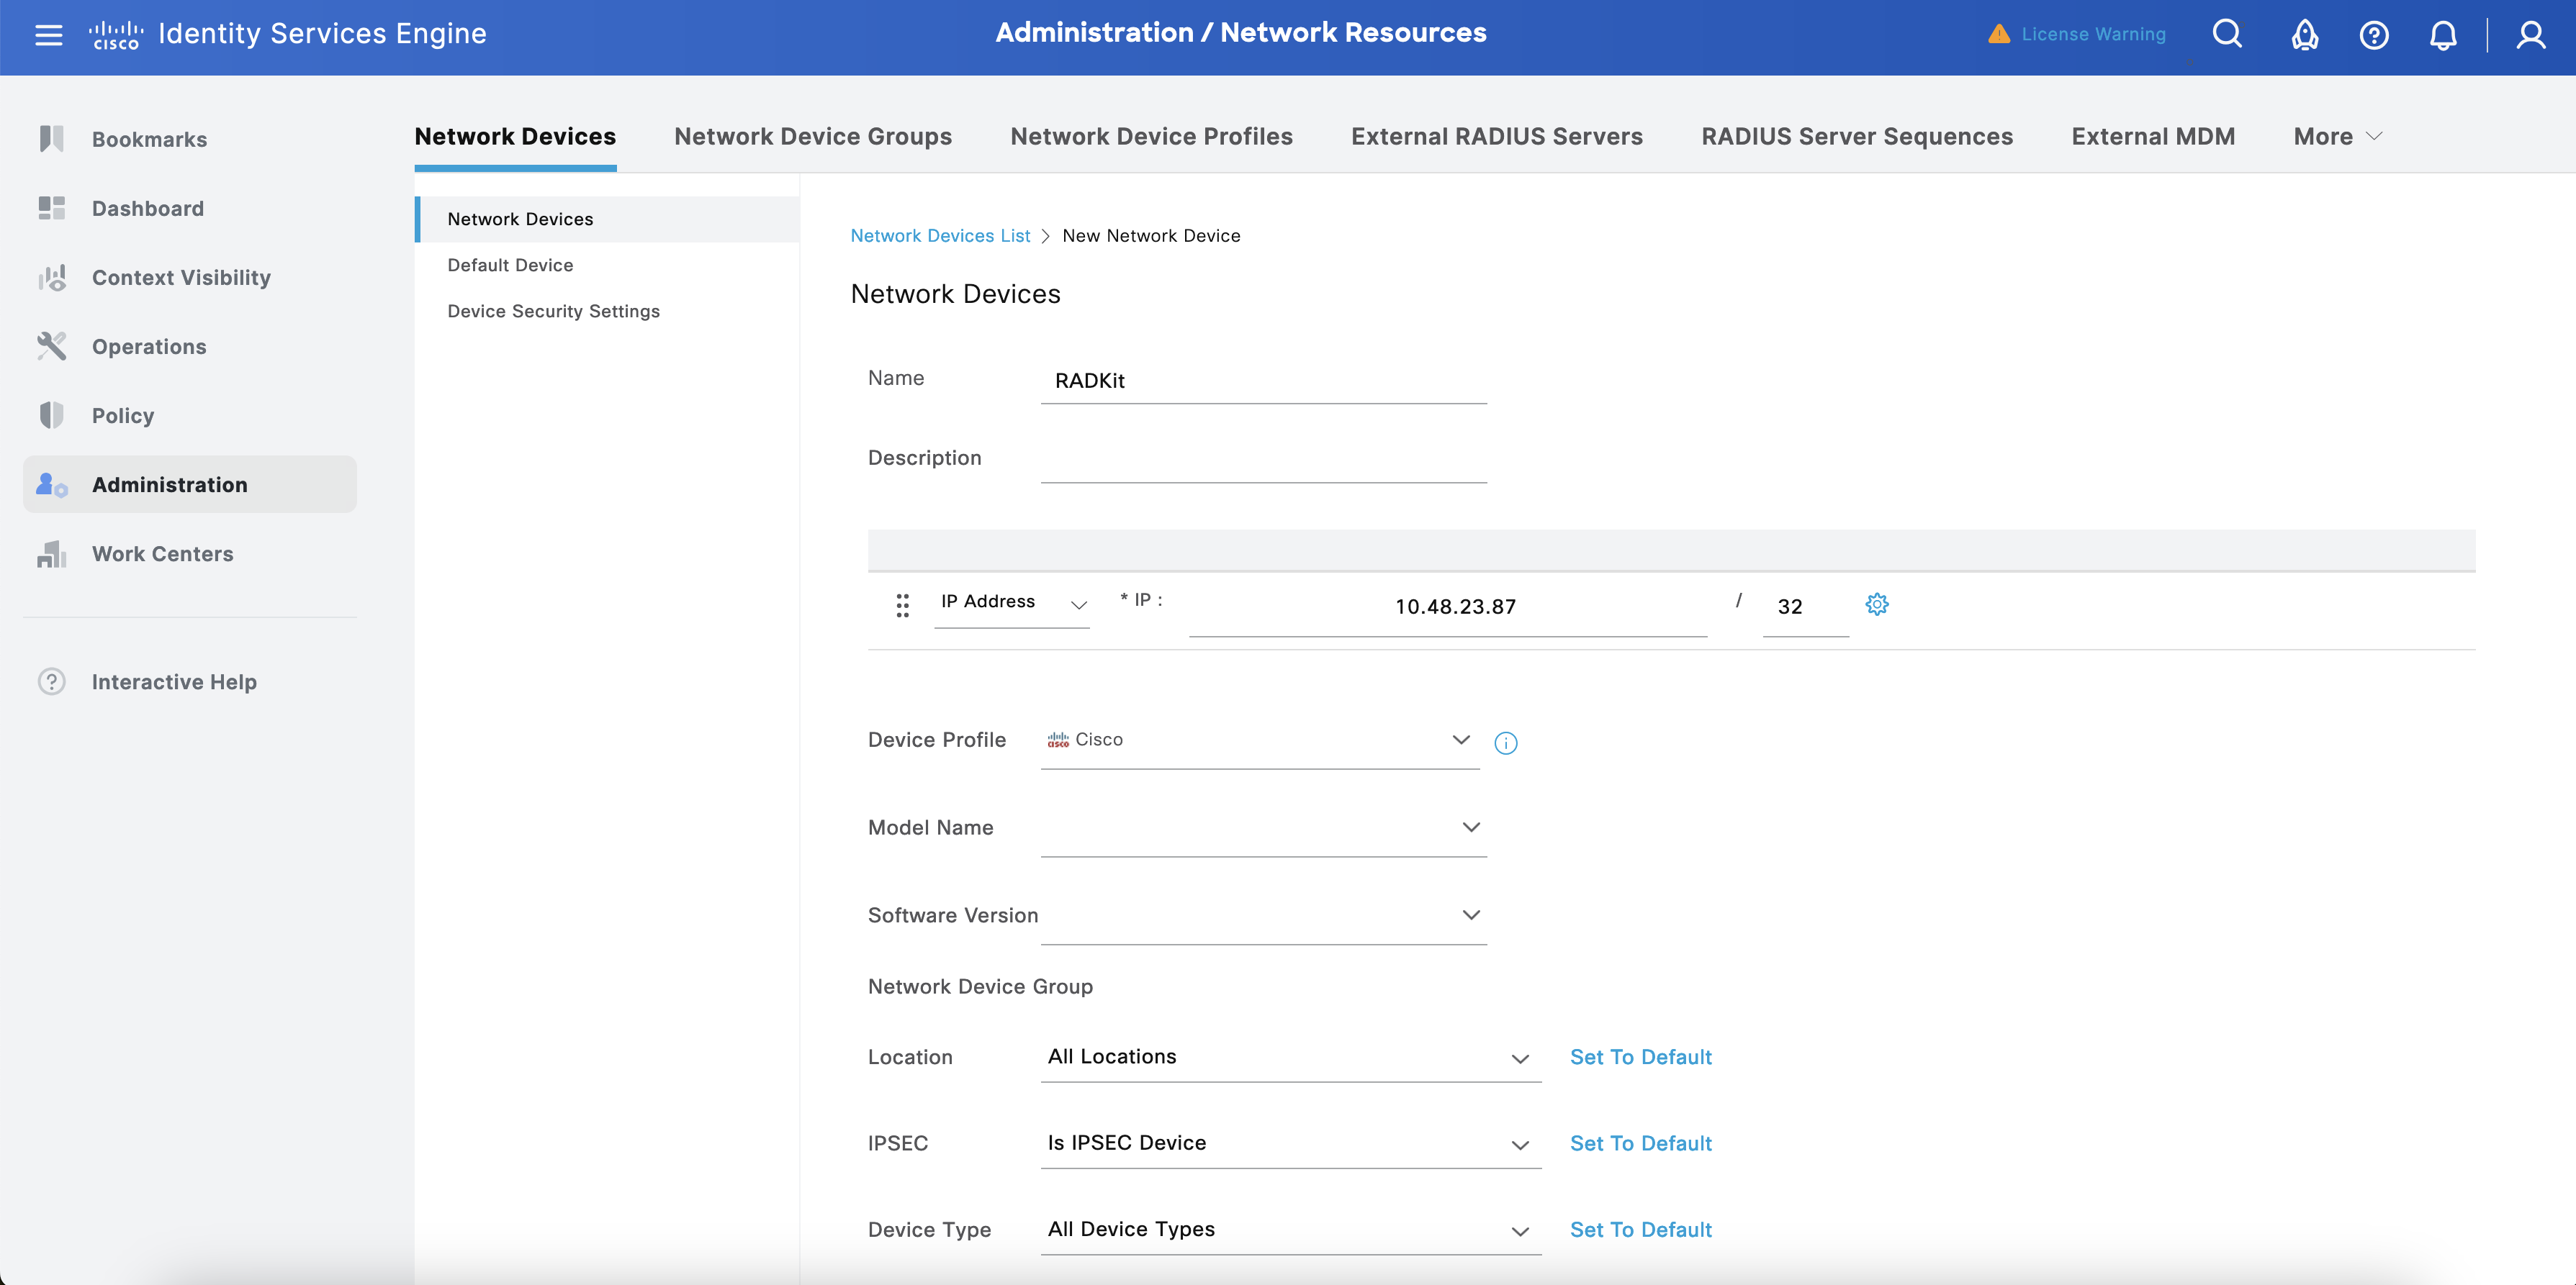Click the IP row gear settings icon
Image resolution: width=2576 pixels, height=1285 pixels.
click(x=1877, y=604)
